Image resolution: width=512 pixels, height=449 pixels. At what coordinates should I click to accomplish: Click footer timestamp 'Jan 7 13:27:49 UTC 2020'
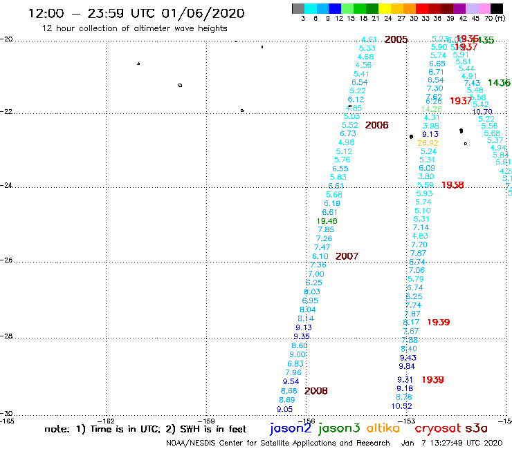452,443
